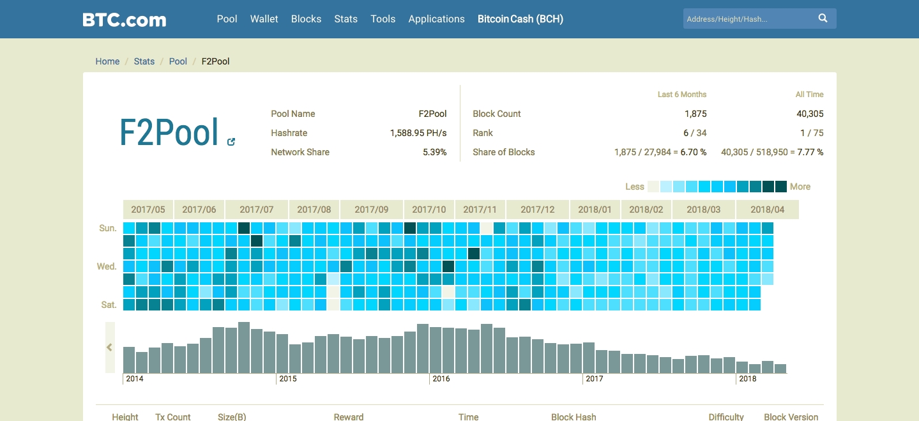
Task: Click the 2018/04 month header
Action: tap(768, 210)
